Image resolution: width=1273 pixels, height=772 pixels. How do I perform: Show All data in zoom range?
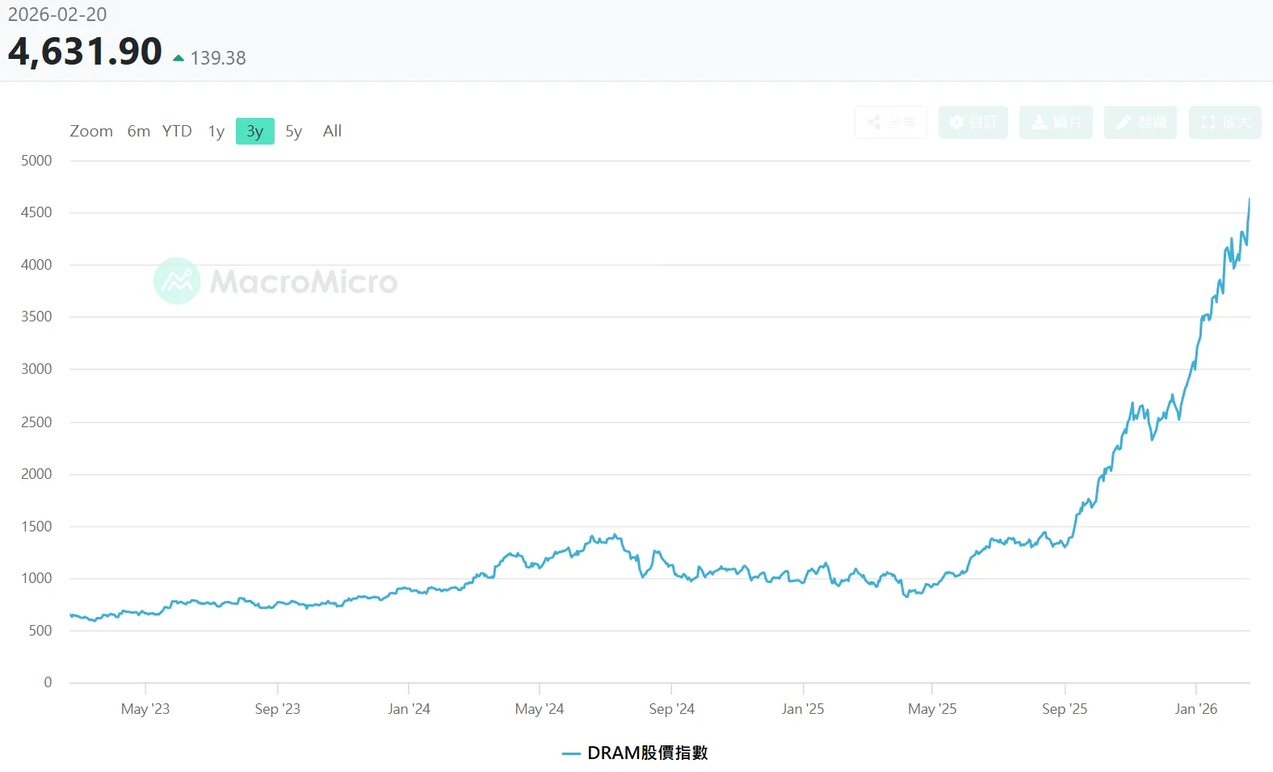(x=332, y=131)
